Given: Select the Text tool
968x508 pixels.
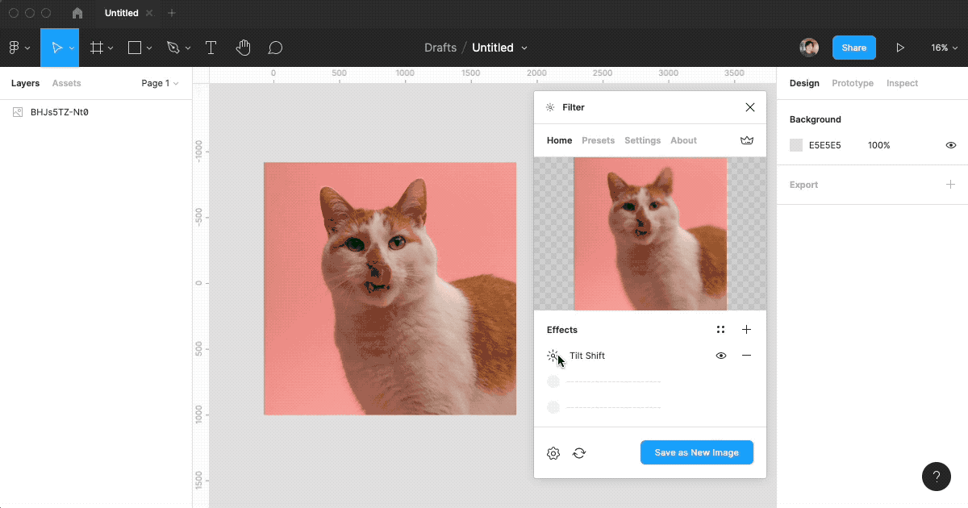Looking at the screenshot, I should click(211, 48).
